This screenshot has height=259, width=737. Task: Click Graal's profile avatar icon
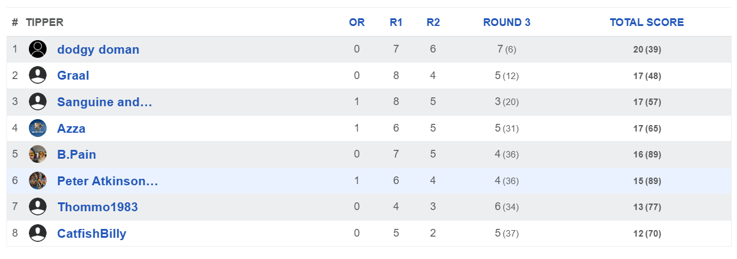(38, 76)
